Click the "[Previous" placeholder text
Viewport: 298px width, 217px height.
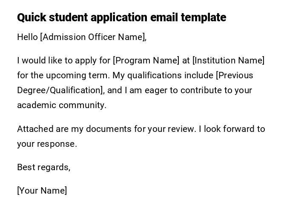[x=235, y=75]
